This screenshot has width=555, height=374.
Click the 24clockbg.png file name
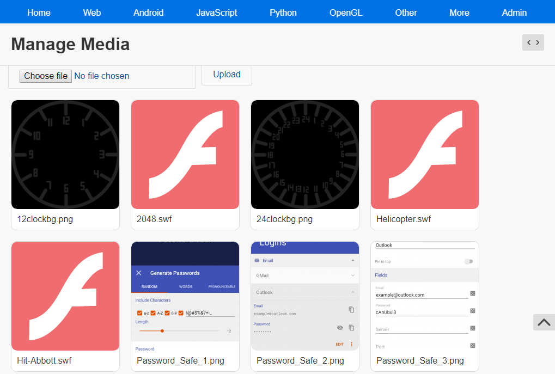coord(284,219)
